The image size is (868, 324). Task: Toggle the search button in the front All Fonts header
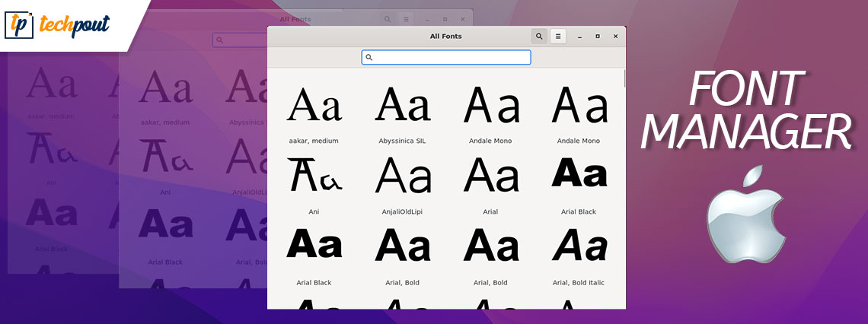pos(539,37)
